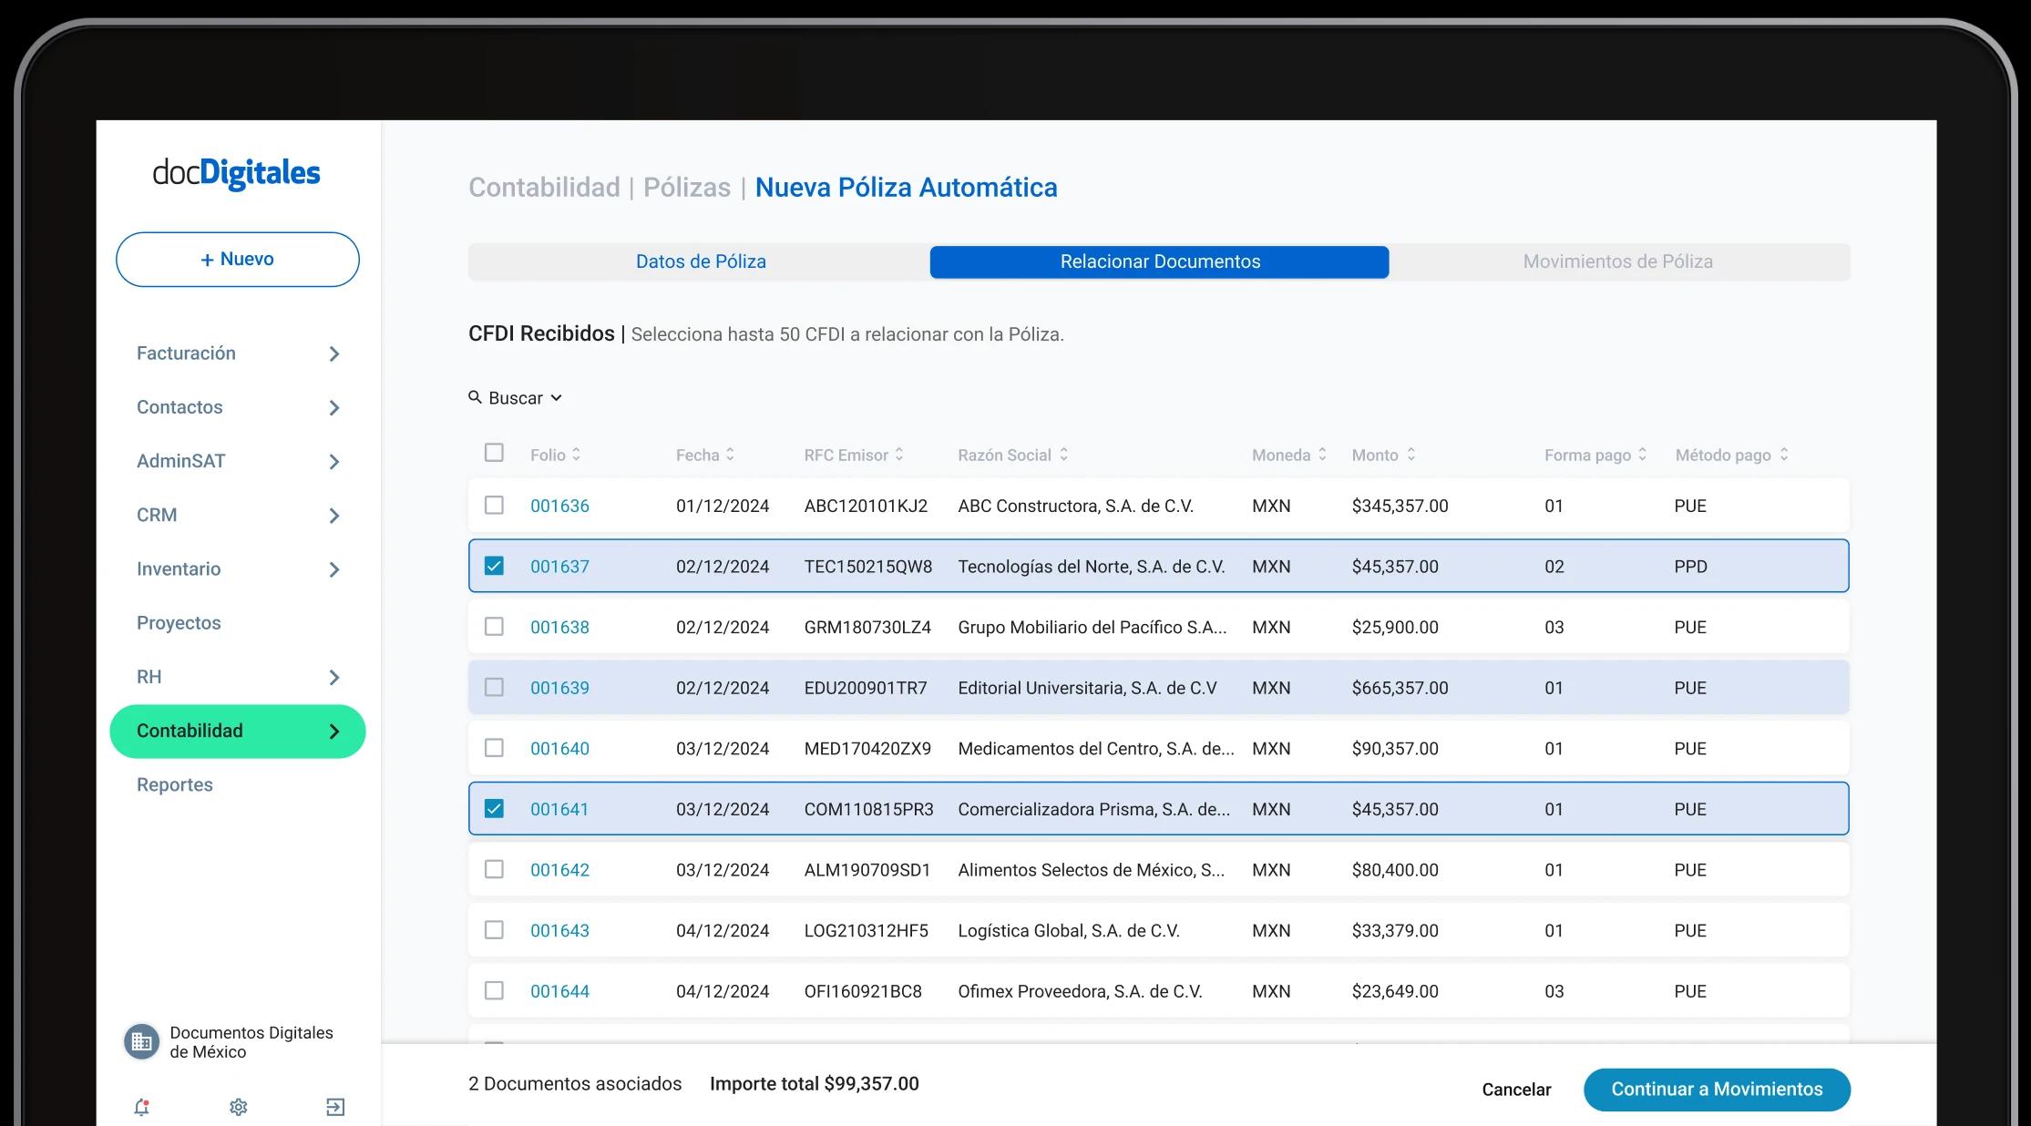Expand the Inventario sidebar chevron
2031x1126 pixels.
tap(334, 569)
